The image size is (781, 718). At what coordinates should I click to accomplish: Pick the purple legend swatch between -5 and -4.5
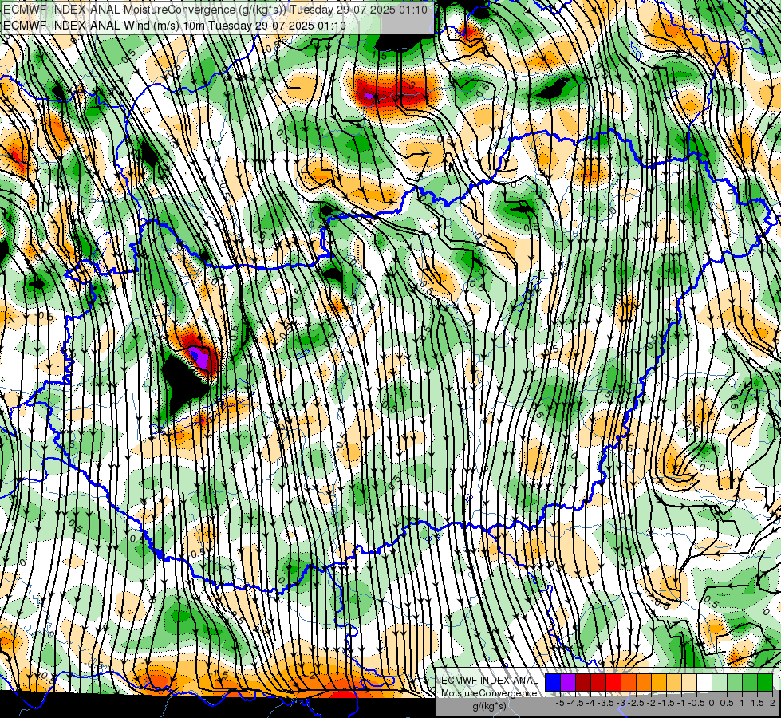pyautogui.click(x=568, y=683)
